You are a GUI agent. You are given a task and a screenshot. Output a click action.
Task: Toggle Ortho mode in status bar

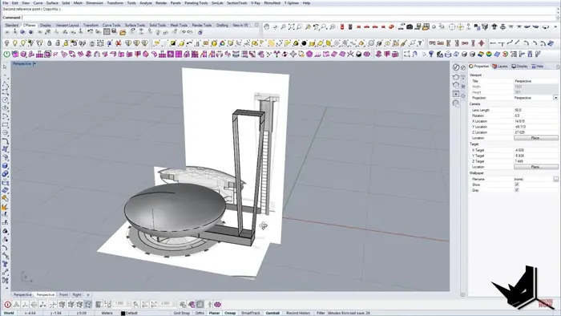coord(200,313)
